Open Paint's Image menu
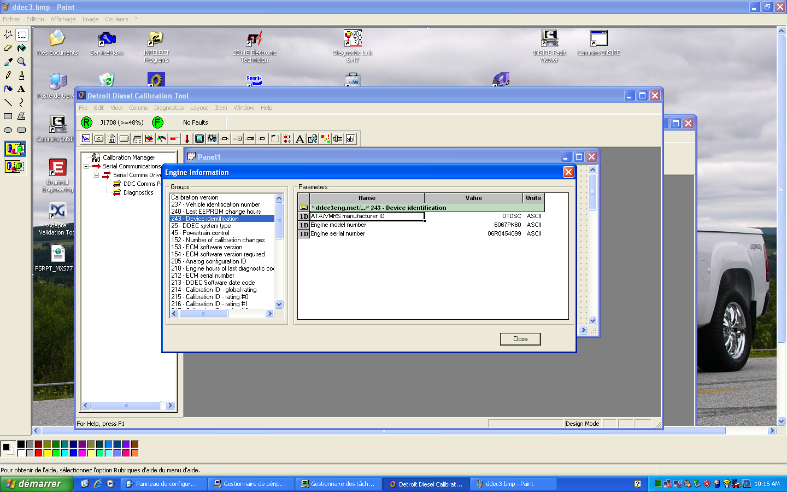787x492 pixels. [90, 19]
